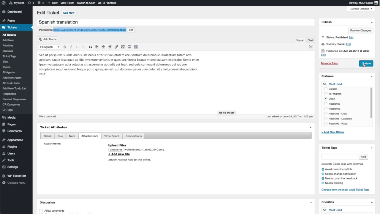This screenshot has height=214, width=380.
Task: Insert Read More tag icon
Action: point(129,47)
